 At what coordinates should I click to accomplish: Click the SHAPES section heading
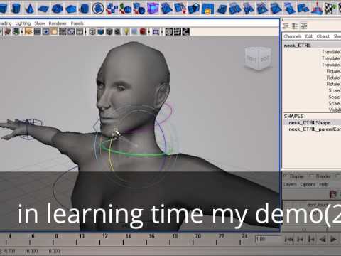pos(293,116)
